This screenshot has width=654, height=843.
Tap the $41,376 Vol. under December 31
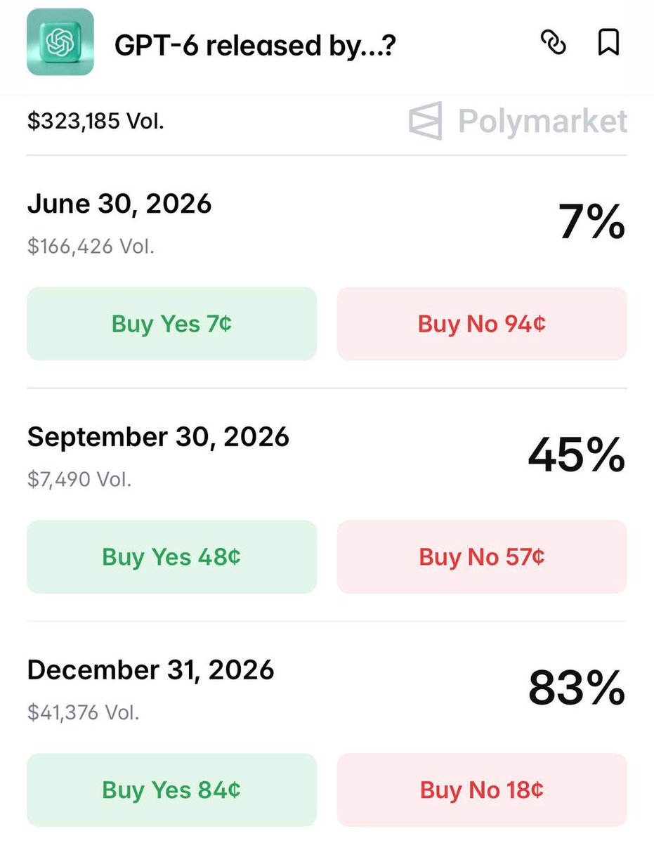(x=83, y=712)
